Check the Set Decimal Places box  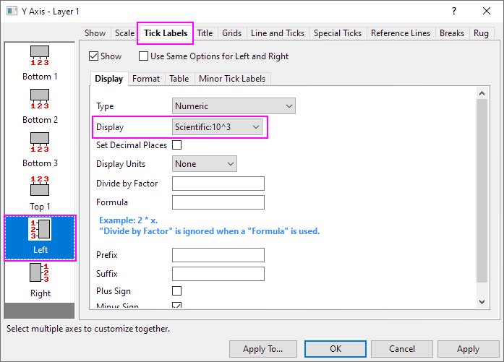click(176, 145)
